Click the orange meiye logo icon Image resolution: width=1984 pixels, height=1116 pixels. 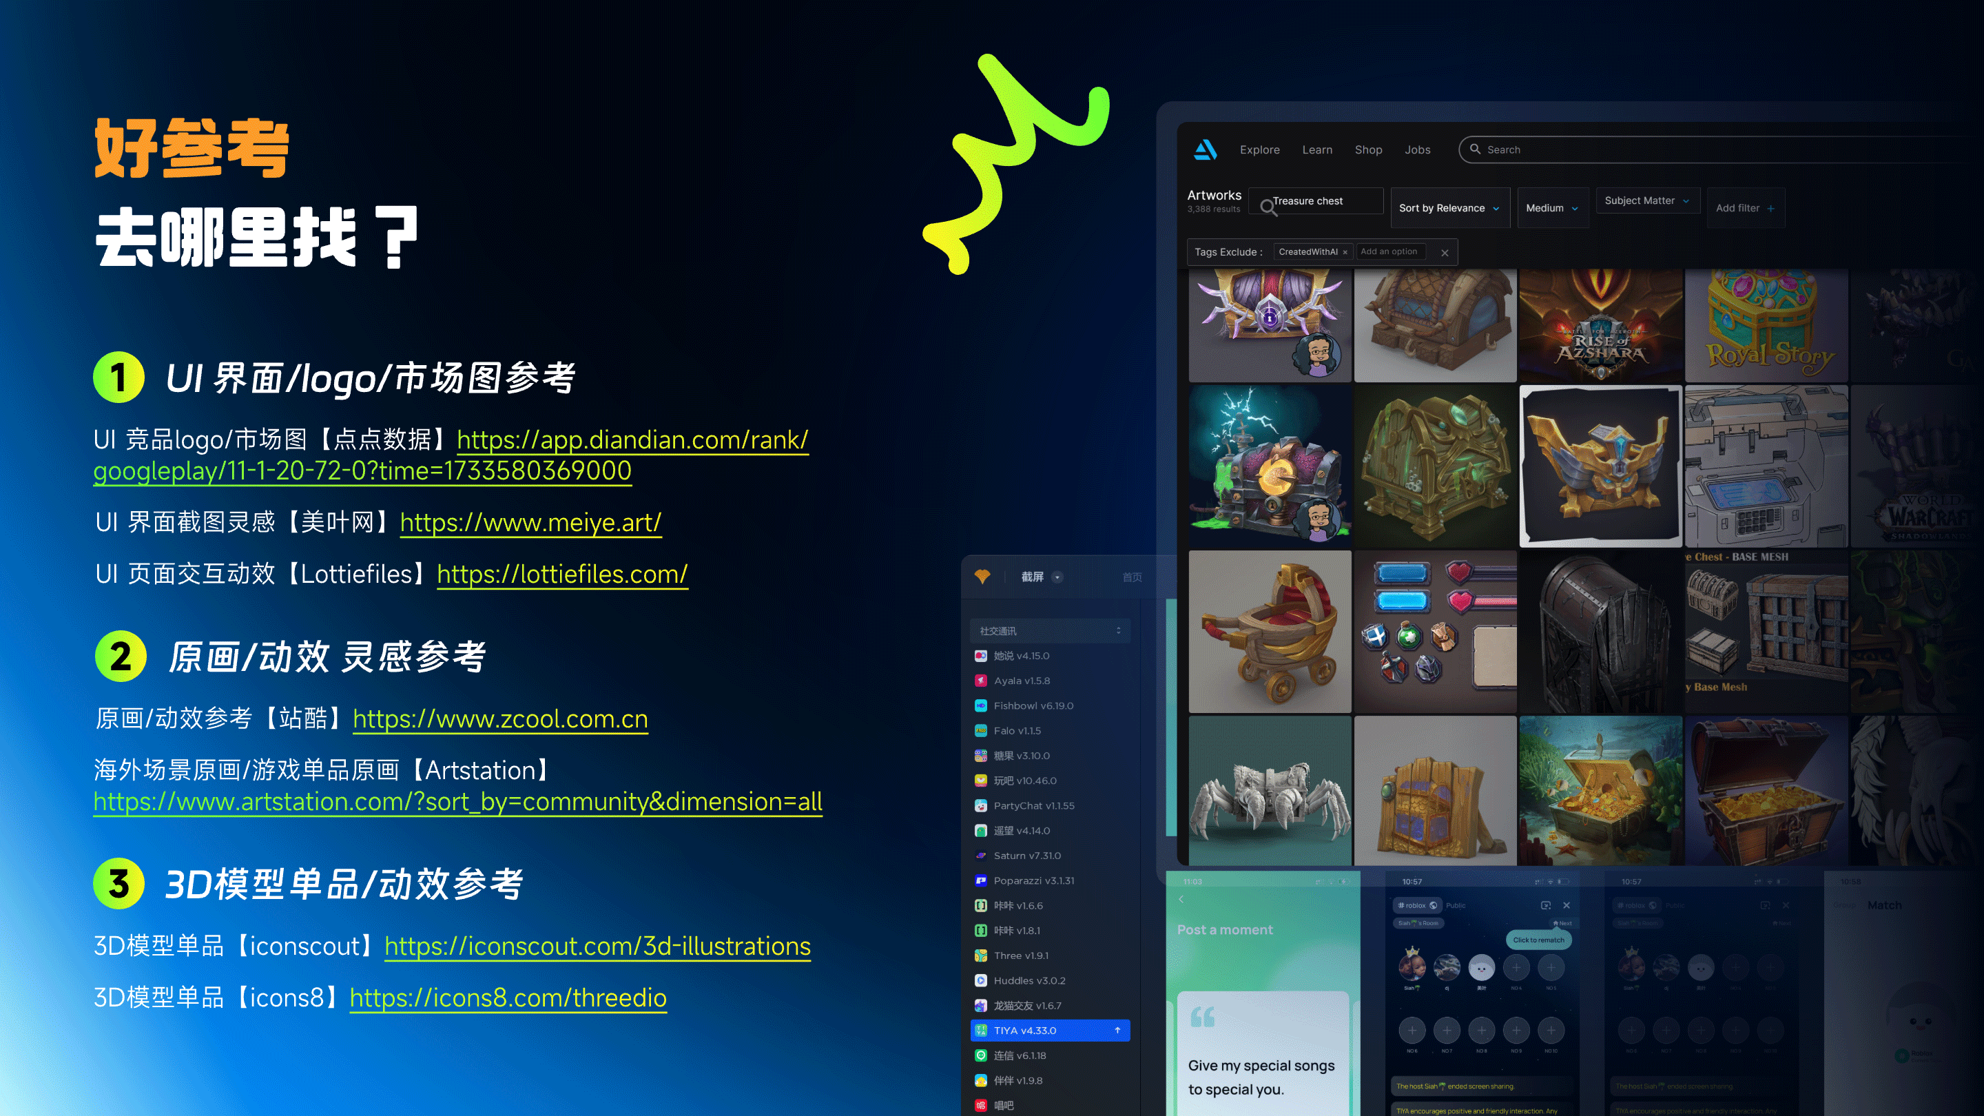pyautogui.click(x=982, y=576)
